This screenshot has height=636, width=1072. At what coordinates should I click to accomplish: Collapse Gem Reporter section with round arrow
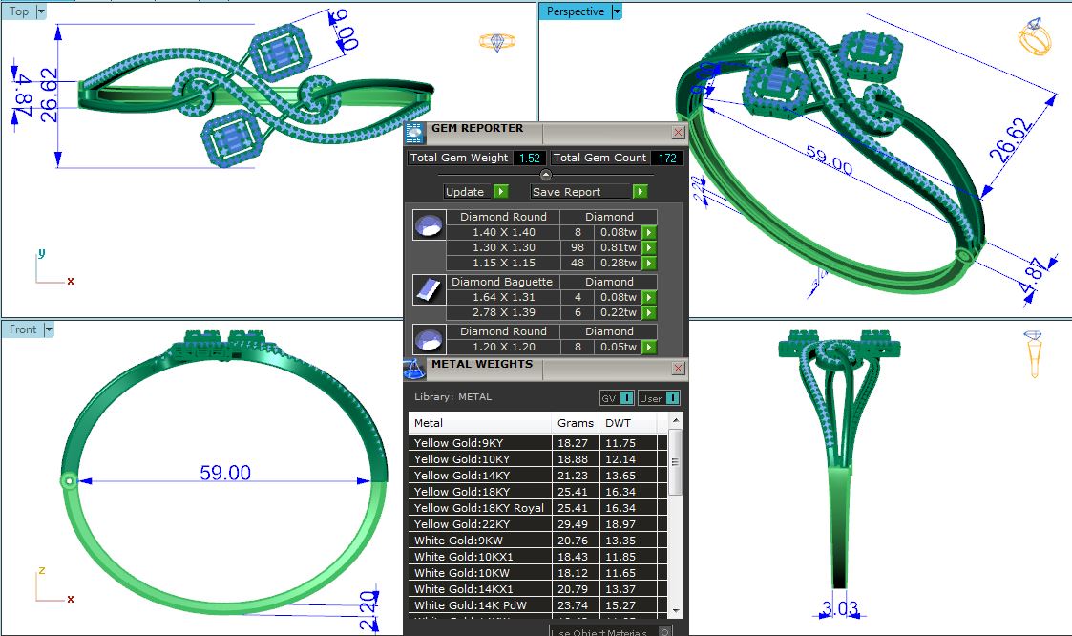click(x=545, y=175)
